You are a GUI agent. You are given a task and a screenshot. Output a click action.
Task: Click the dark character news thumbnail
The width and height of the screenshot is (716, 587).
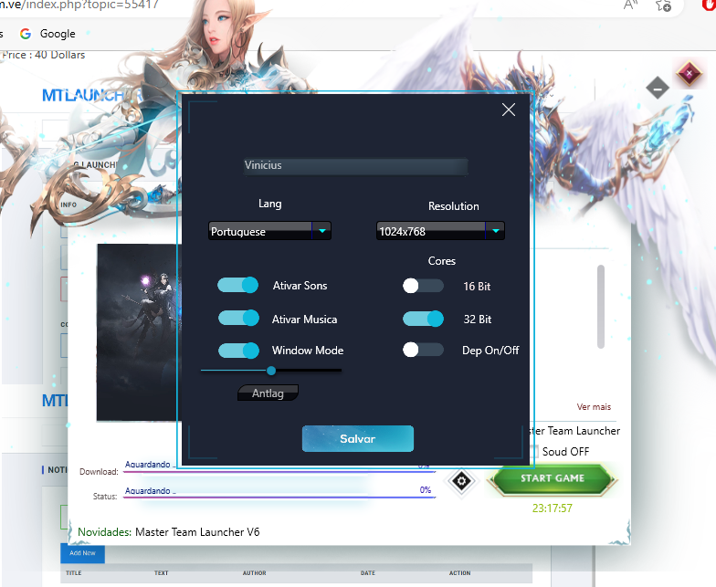[x=139, y=332]
